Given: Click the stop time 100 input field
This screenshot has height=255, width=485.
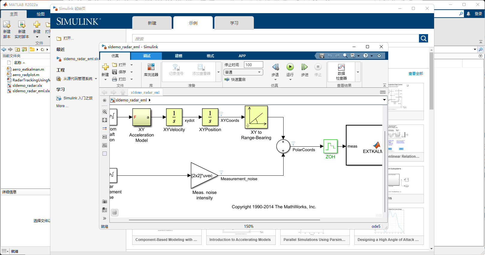Looking at the screenshot, I should (x=253, y=65).
